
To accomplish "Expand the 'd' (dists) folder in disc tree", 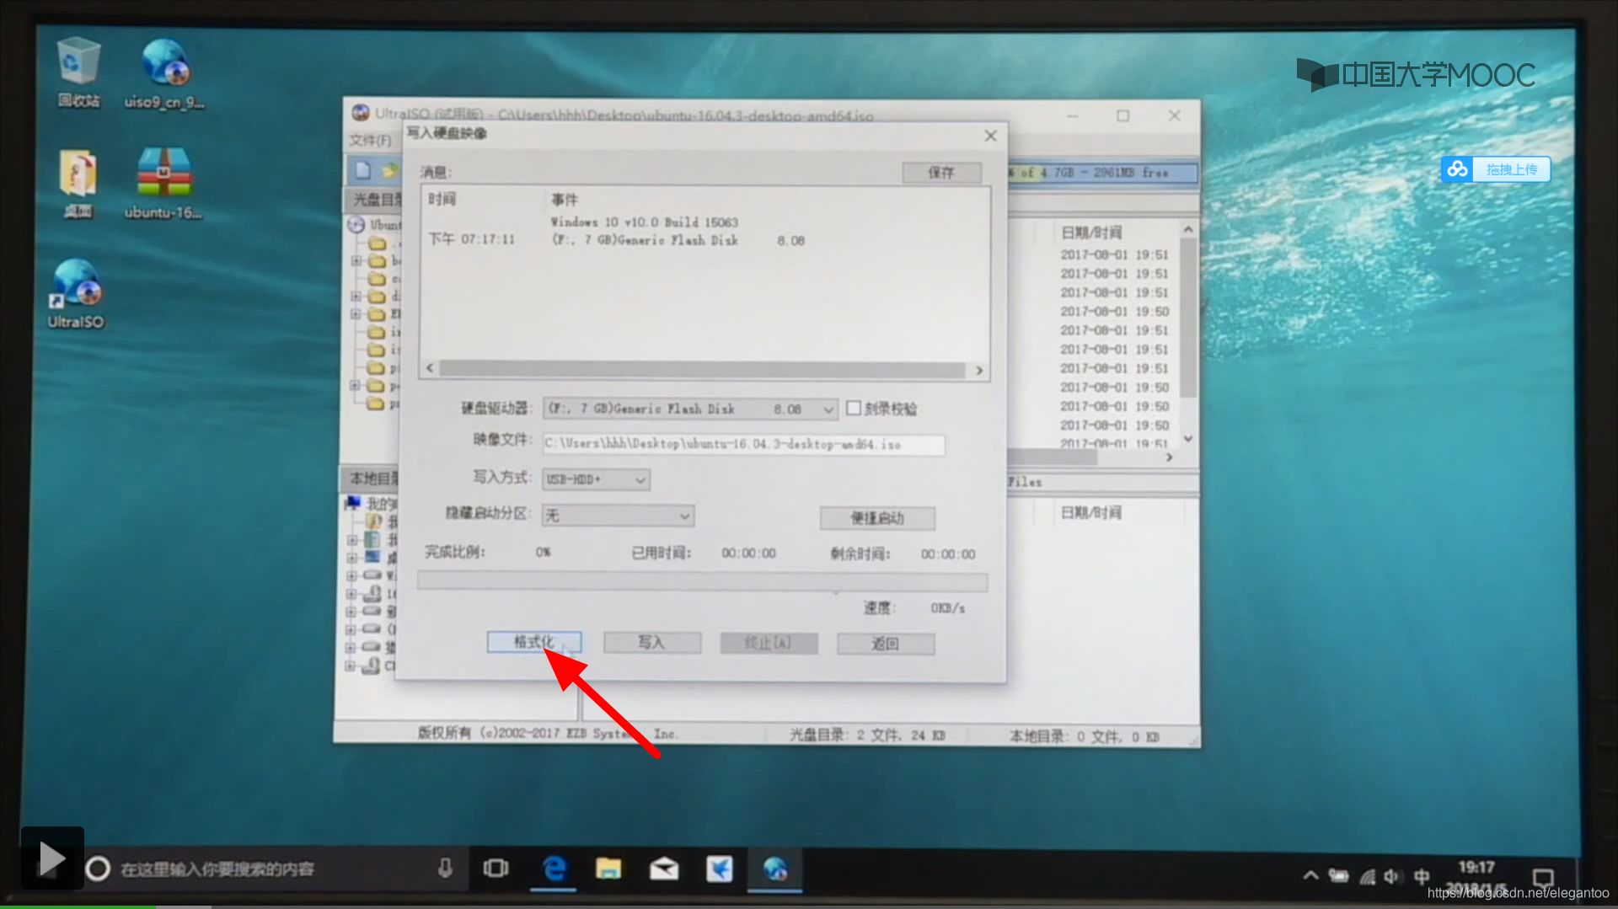I will click(356, 297).
